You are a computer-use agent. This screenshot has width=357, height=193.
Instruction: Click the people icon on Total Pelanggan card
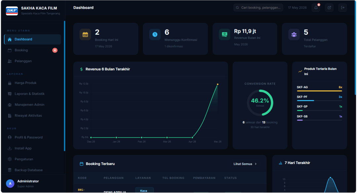pyautogui.click(x=294, y=34)
